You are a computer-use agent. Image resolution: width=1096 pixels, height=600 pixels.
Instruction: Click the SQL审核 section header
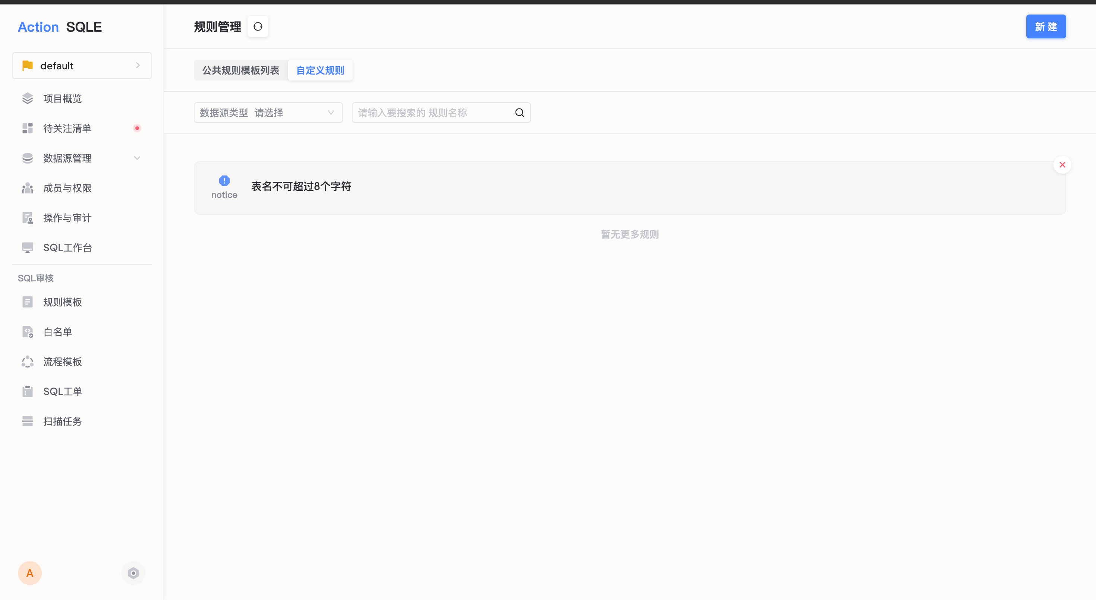pyautogui.click(x=36, y=278)
